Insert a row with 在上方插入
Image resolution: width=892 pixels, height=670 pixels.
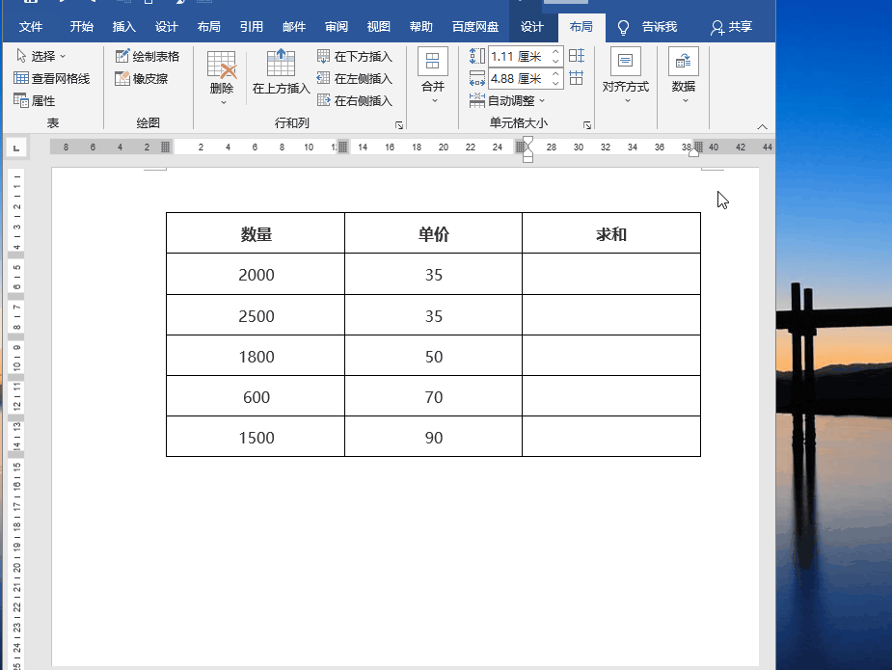(281, 71)
